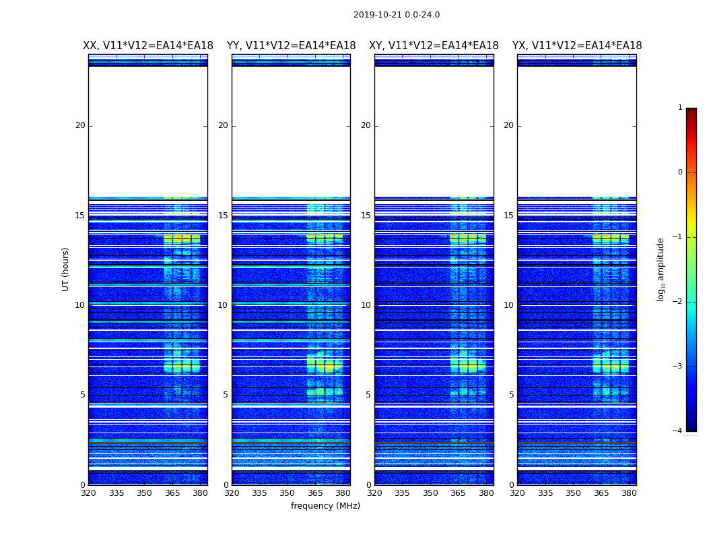Screen dimensions: 707x539
Task: Click the 365 tick label under YY panel
Action: tap(315, 493)
